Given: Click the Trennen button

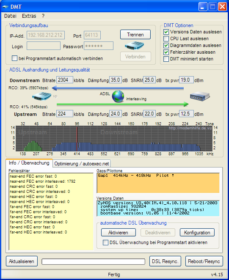Looking at the screenshot, I should click(x=135, y=34).
